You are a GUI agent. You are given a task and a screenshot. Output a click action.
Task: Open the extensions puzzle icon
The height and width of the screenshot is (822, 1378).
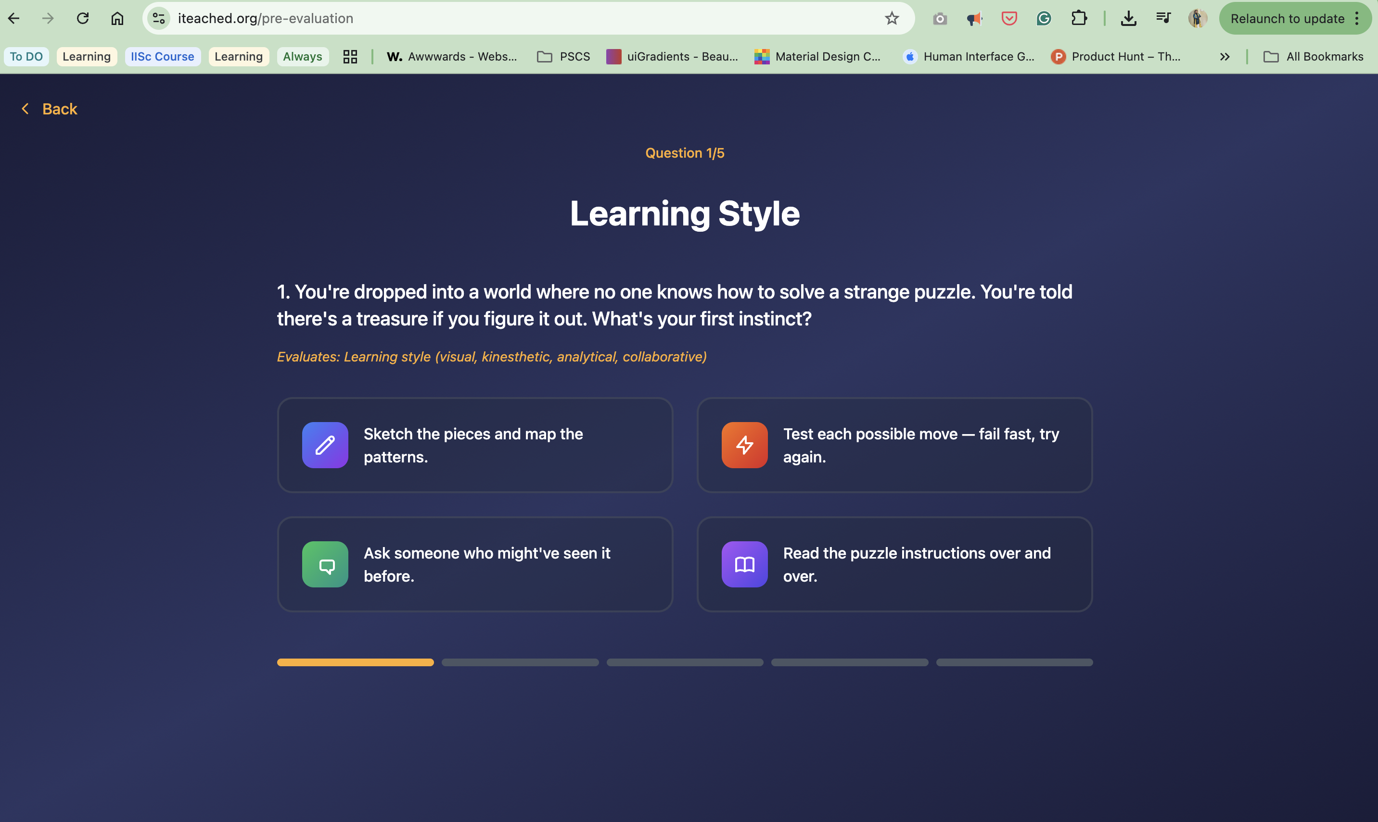pos(1078,18)
